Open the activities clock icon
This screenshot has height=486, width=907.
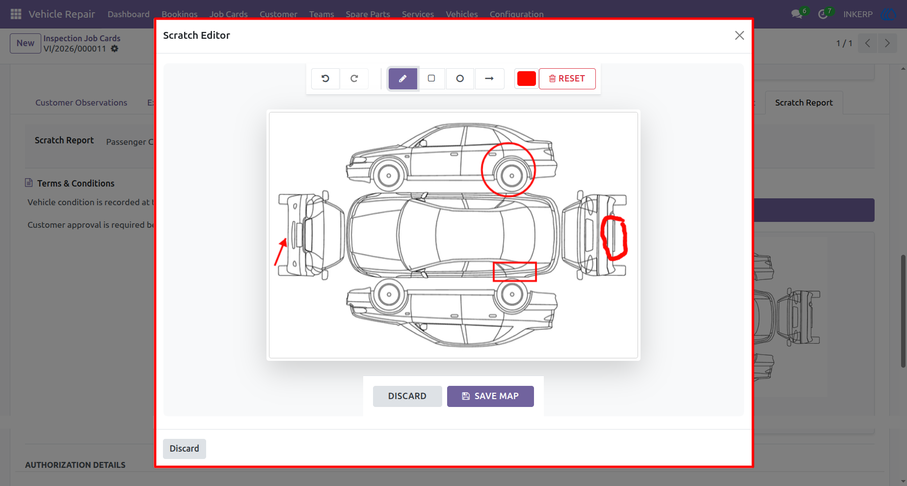[823, 14]
